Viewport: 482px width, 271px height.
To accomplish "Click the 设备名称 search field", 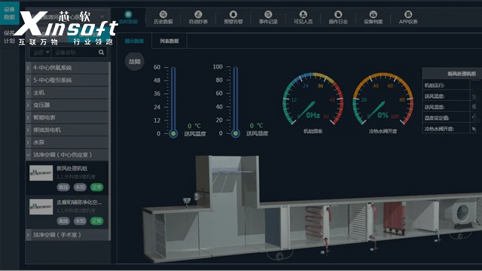I will click(75, 53).
